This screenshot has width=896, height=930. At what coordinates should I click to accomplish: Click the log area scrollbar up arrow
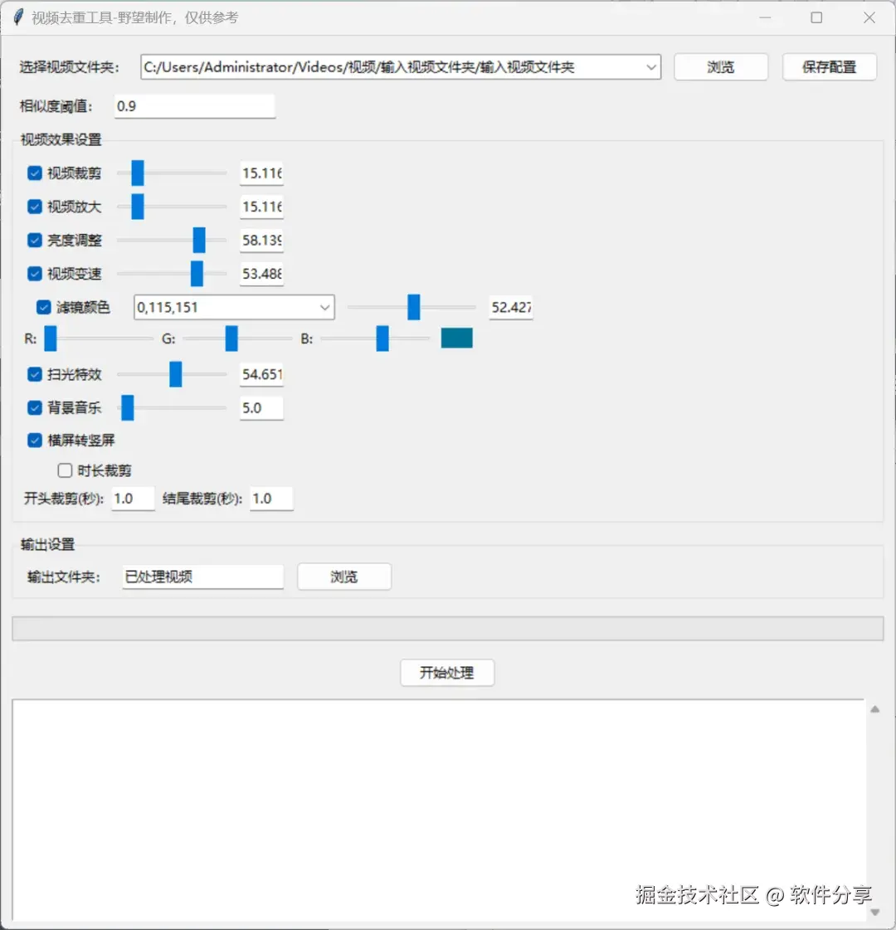tap(875, 709)
